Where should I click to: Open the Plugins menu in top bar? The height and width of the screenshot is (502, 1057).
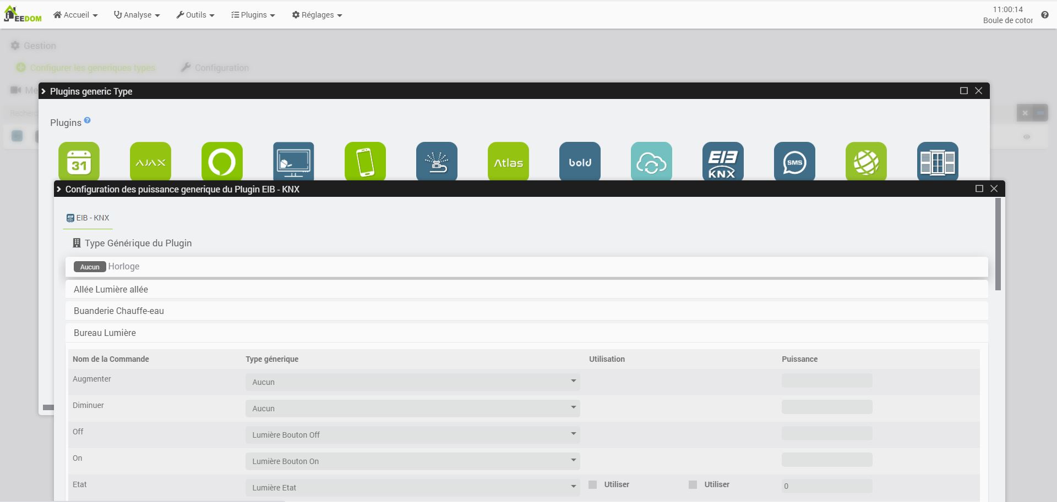click(x=253, y=15)
